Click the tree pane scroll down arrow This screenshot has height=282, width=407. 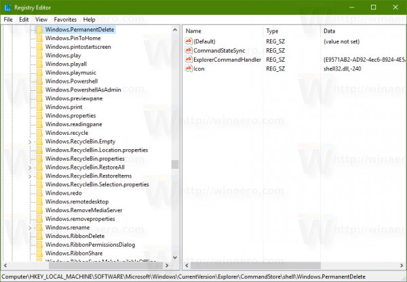tap(175, 258)
